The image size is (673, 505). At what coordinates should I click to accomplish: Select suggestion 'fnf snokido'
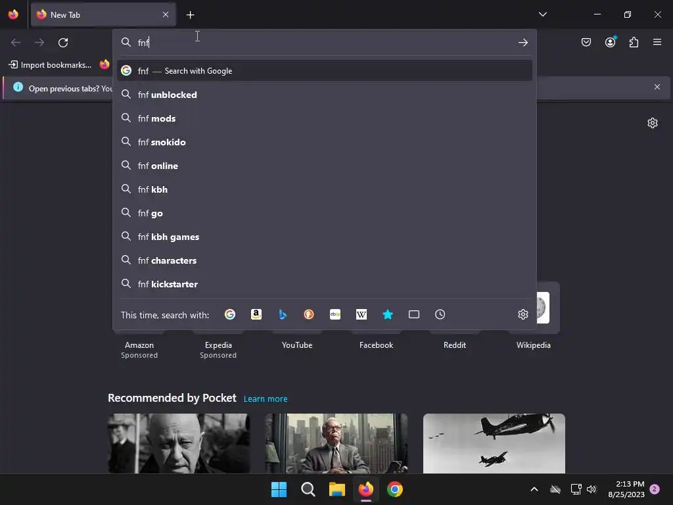[x=325, y=142]
